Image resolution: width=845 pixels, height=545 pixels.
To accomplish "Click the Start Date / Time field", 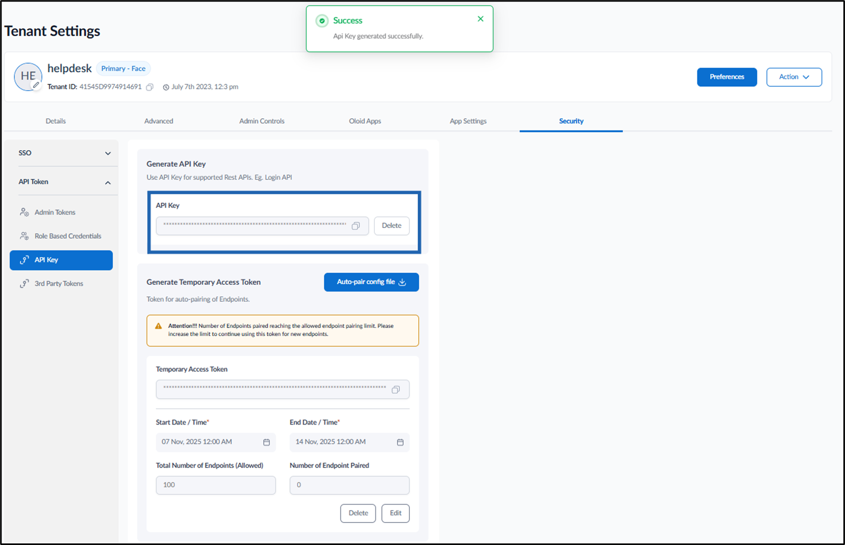I will pyautogui.click(x=216, y=442).
